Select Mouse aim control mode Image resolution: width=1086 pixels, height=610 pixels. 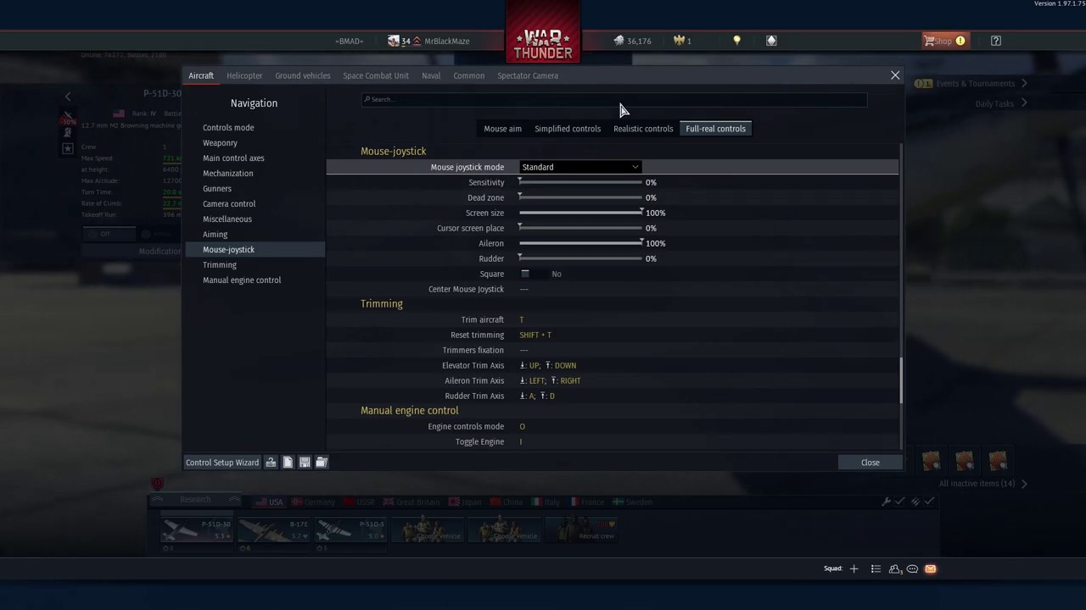503,129
